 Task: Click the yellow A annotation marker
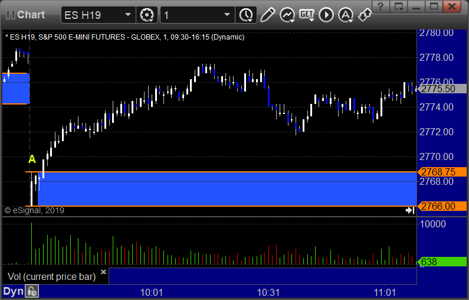[32, 159]
